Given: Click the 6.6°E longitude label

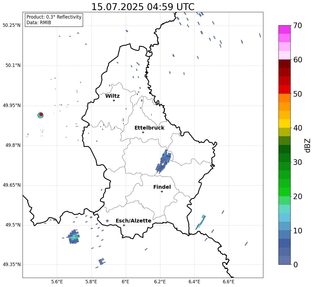Looking at the screenshot, I should pyautogui.click(x=229, y=282).
